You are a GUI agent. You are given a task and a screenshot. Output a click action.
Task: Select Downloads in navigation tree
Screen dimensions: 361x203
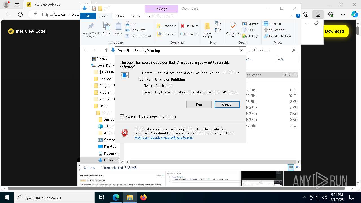(109, 160)
